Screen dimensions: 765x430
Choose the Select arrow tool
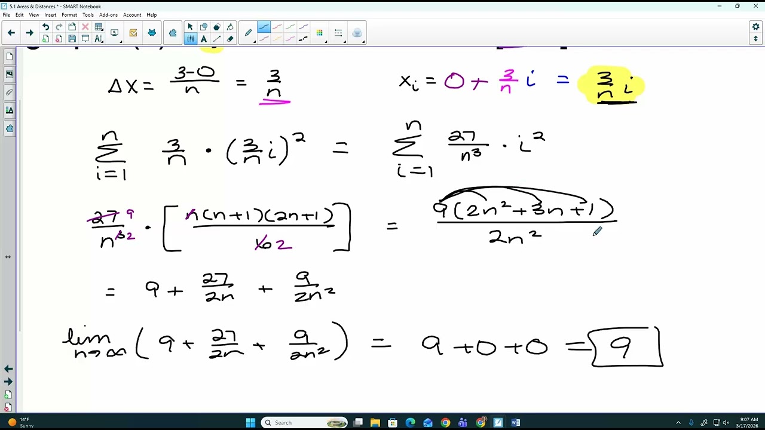click(x=190, y=27)
